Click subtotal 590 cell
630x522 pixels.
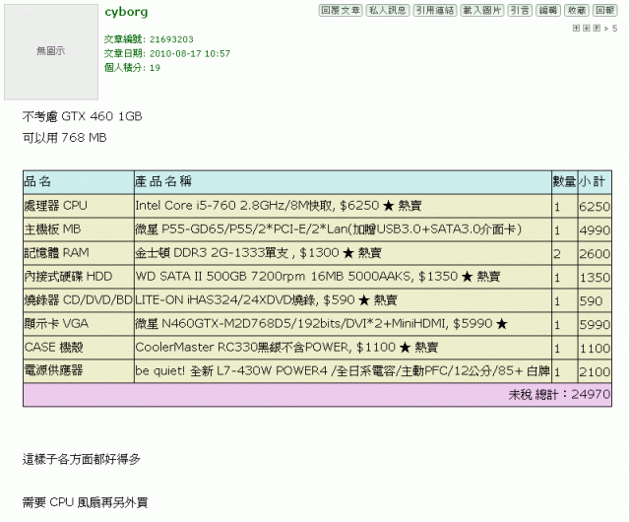tap(595, 301)
